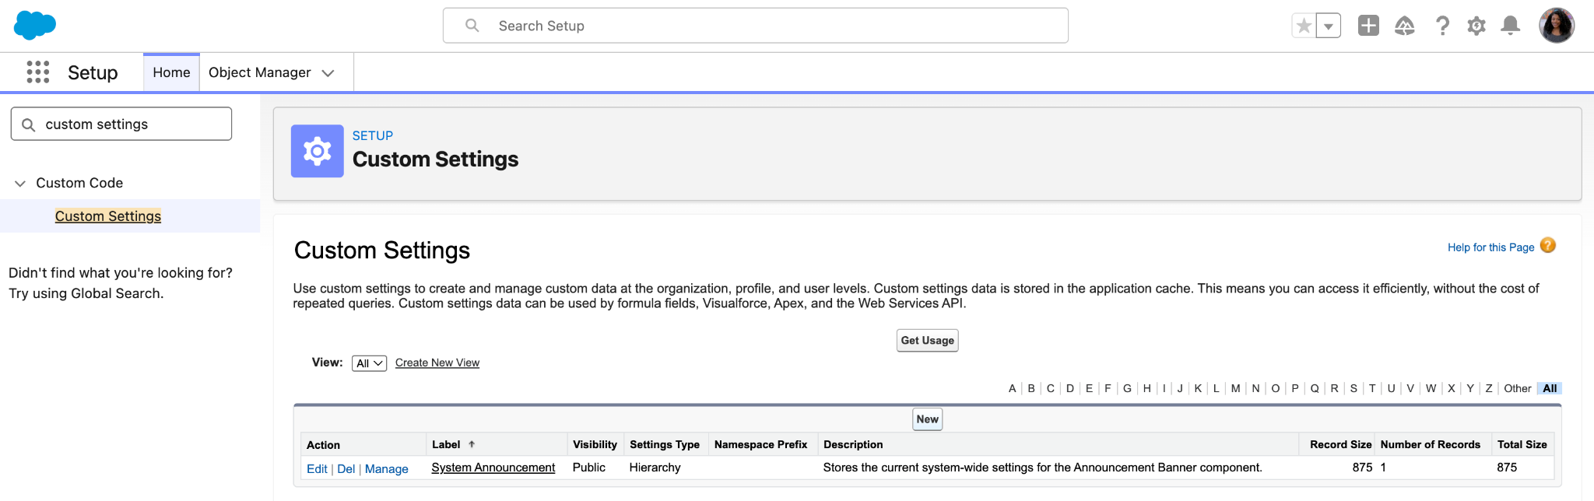Click the Custom Settings gear header icon
This screenshot has width=1594, height=501.
point(317,151)
